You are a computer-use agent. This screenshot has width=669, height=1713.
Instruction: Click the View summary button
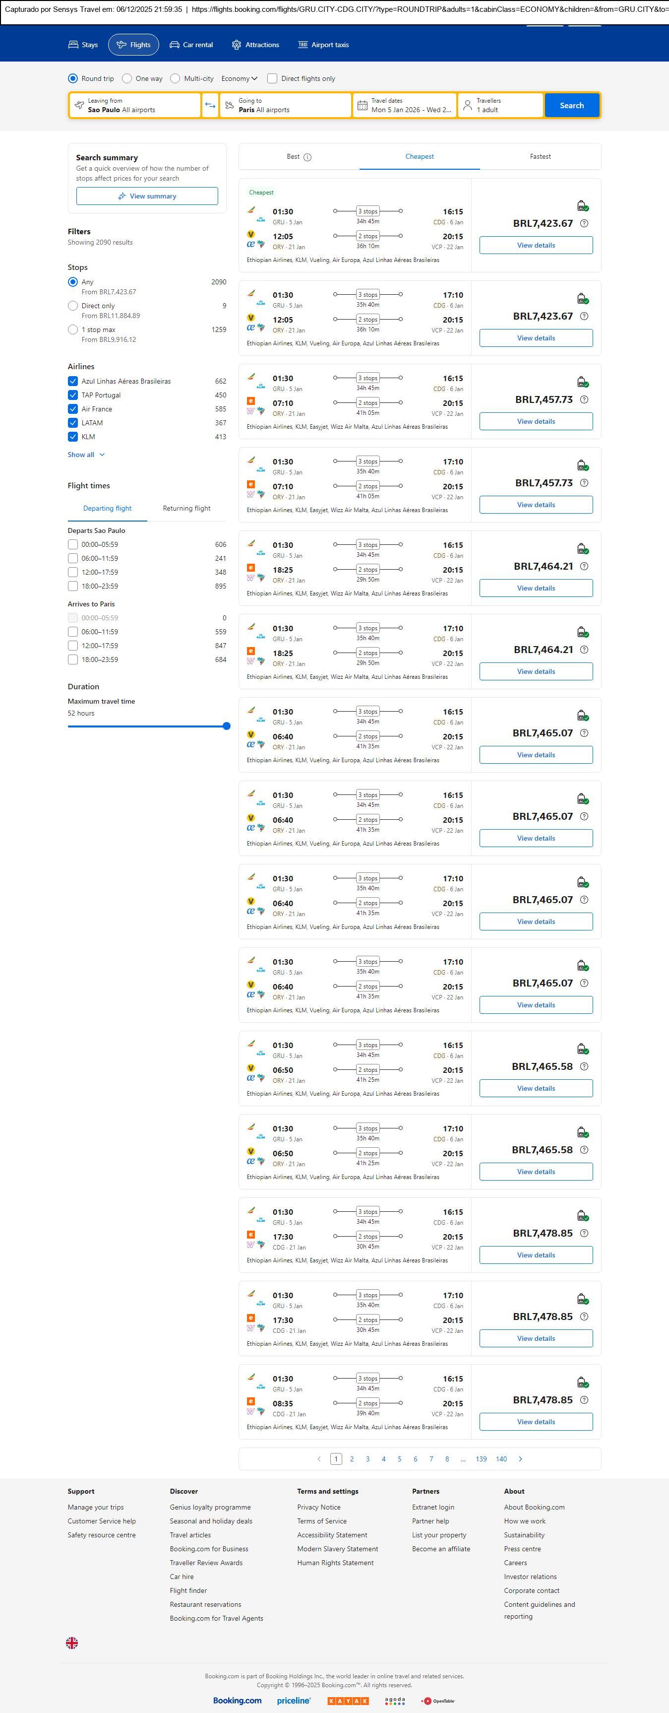click(x=147, y=196)
